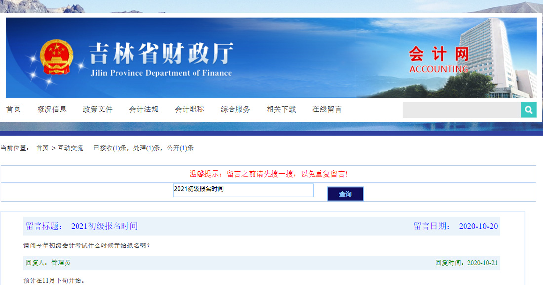The height and width of the screenshot is (285, 543).
Task: Select the reply text 预计在11月下旬开始
Action: (x=54, y=280)
